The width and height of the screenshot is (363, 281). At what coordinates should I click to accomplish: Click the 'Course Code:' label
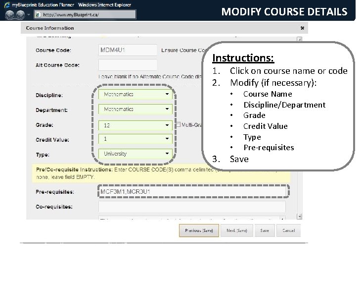click(53, 51)
